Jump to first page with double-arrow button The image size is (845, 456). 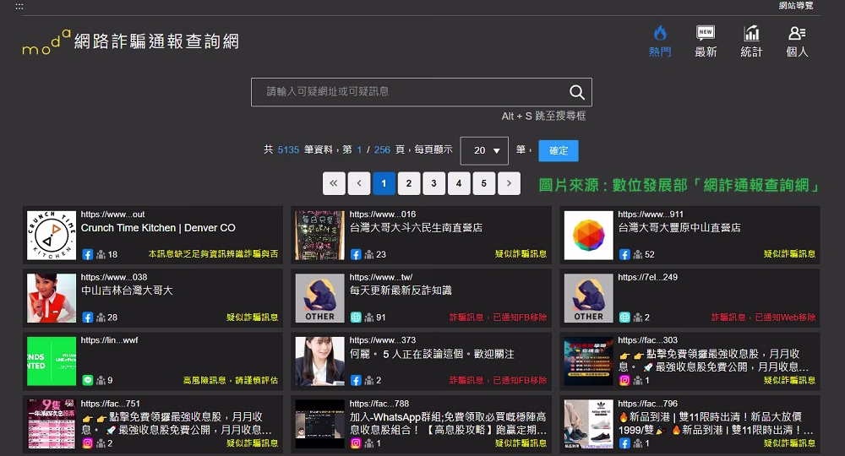(x=334, y=183)
